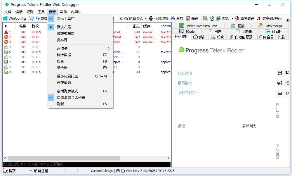Click the green arrow icon of session 5
The width and height of the screenshot is (292, 176).
tap(6, 52)
